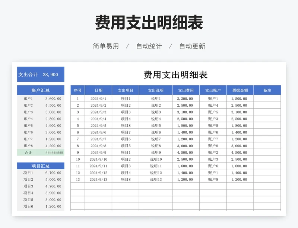Select the 说明10 description cell
The image size is (298, 228).
(156, 159)
